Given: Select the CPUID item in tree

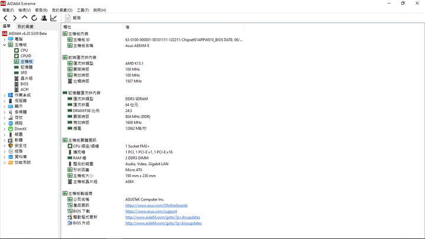Looking at the screenshot, I should (26, 56).
